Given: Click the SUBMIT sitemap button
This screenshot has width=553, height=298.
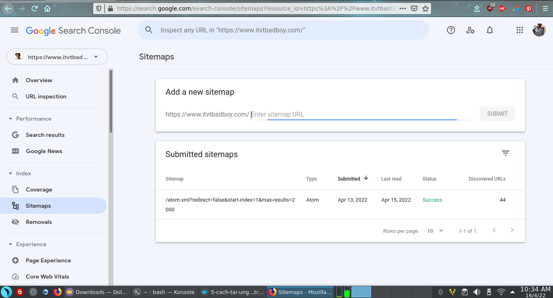Looking at the screenshot, I should (x=497, y=114).
